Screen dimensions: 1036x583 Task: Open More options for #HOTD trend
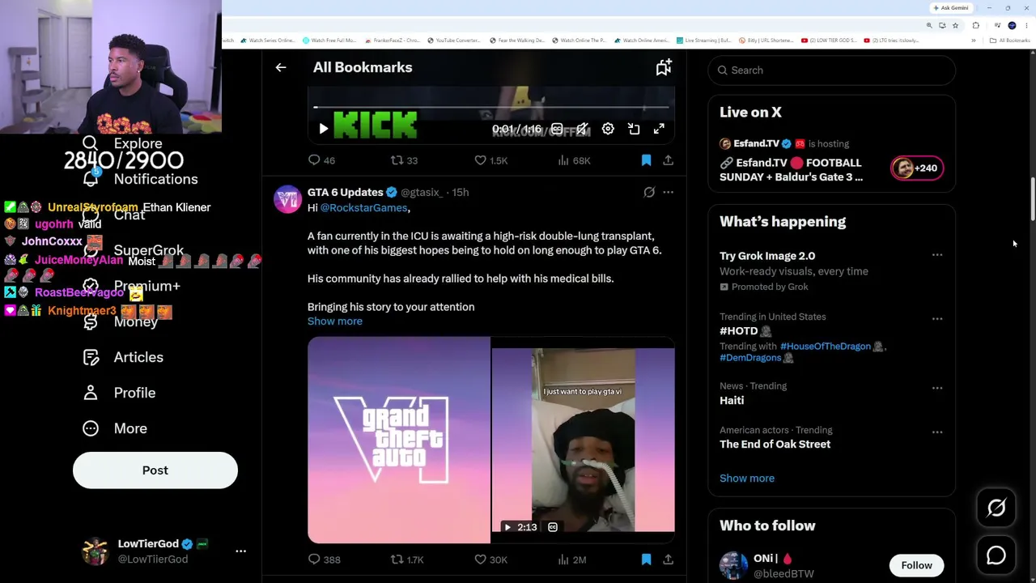pyautogui.click(x=937, y=319)
